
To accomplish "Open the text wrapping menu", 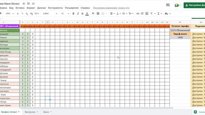I will tap(125, 13).
